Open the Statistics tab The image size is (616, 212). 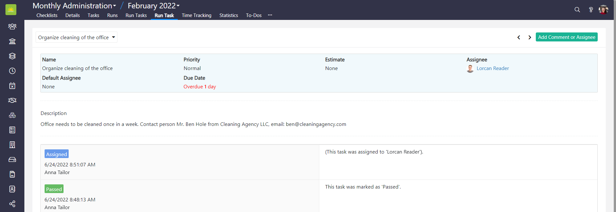228,15
